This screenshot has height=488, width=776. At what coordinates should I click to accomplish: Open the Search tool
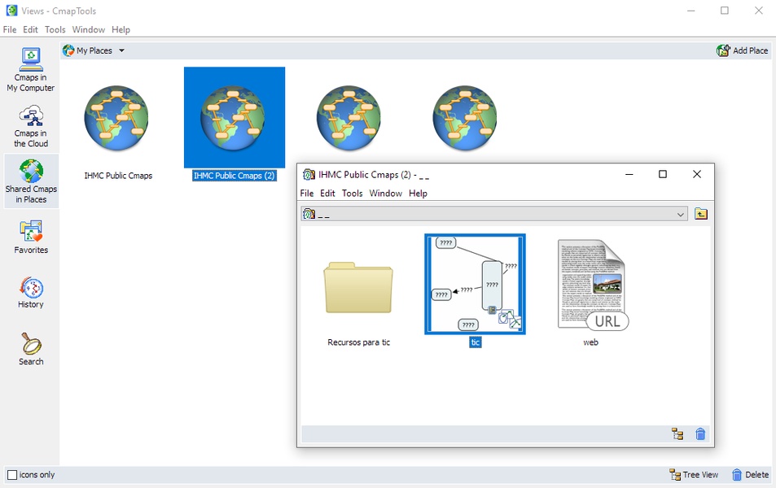31,349
